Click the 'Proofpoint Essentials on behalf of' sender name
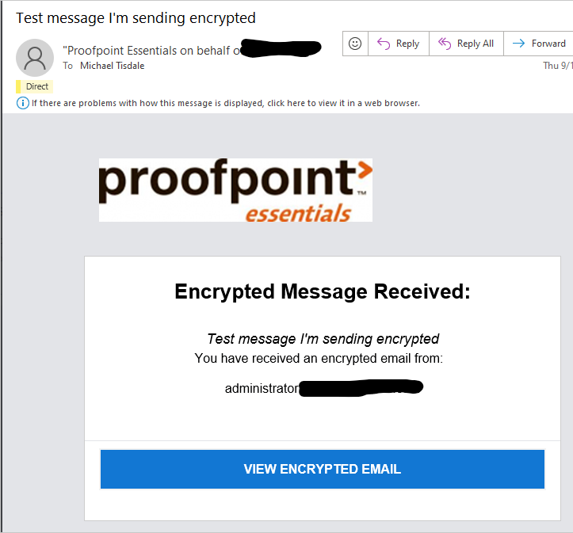573x533 pixels. (151, 50)
